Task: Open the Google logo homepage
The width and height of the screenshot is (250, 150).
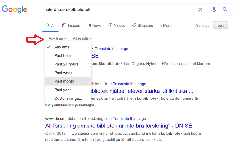Action: pos(15,9)
